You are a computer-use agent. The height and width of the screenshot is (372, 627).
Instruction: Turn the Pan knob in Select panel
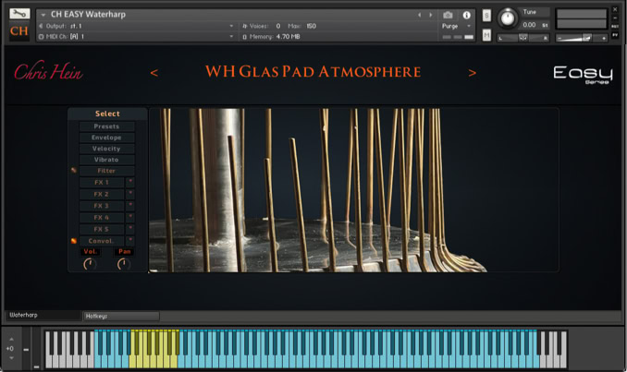[124, 264]
